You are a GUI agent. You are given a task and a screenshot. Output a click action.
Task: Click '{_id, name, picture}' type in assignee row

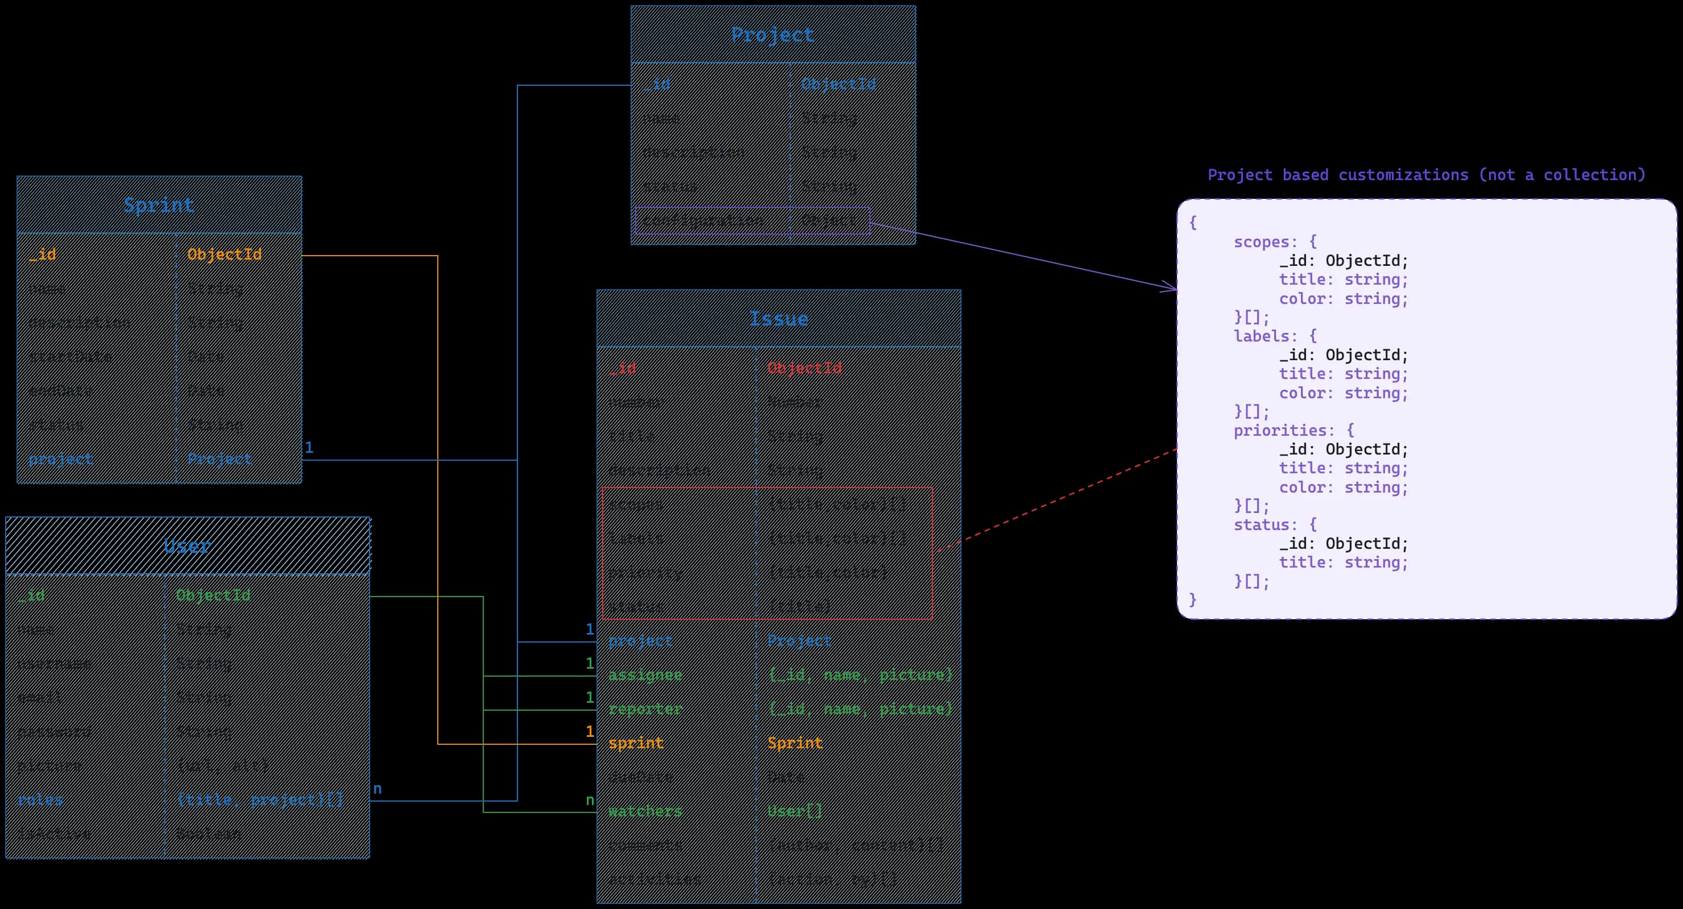860,676
